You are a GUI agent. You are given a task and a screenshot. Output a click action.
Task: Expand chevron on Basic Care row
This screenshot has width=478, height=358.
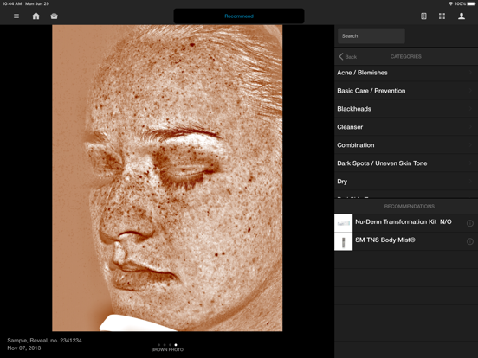click(471, 91)
